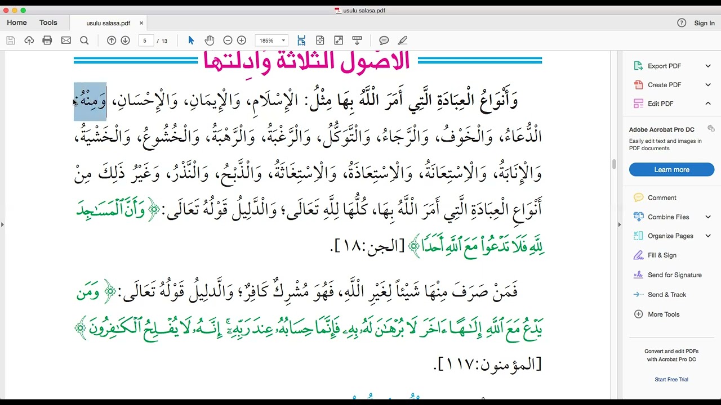
Task: Zoom out with minus icon
Action: click(x=228, y=40)
